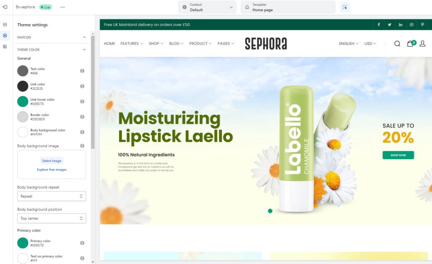Enable the inspect element picker icon

point(345,7)
